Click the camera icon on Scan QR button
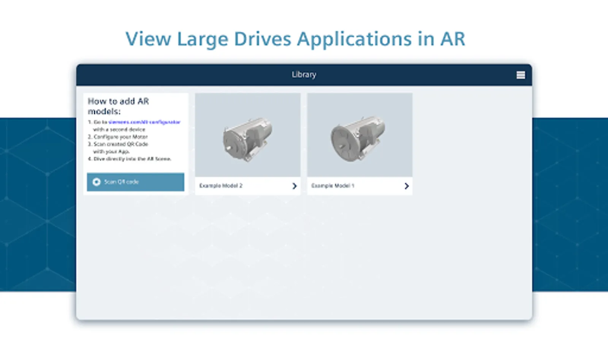This screenshot has width=608, height=342. pyautogui.click(x=97, y=182)
